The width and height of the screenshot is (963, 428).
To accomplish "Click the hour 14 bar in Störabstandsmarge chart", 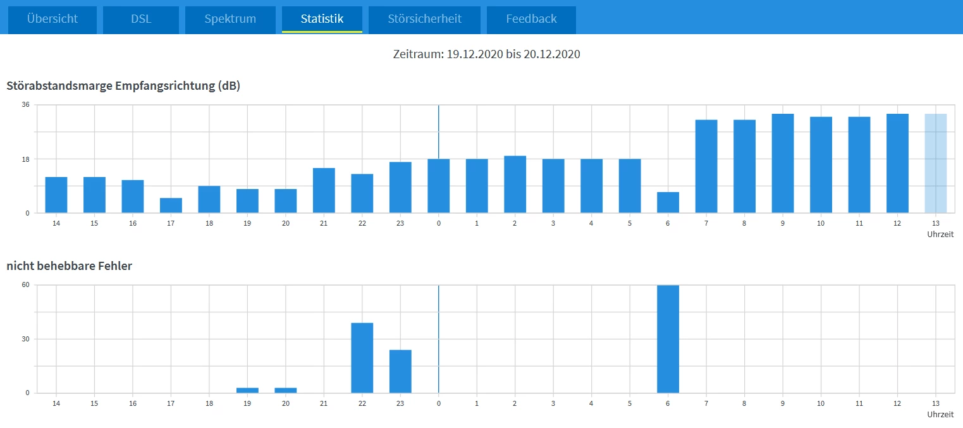I will pyautogui.click(x=56, y=195).
